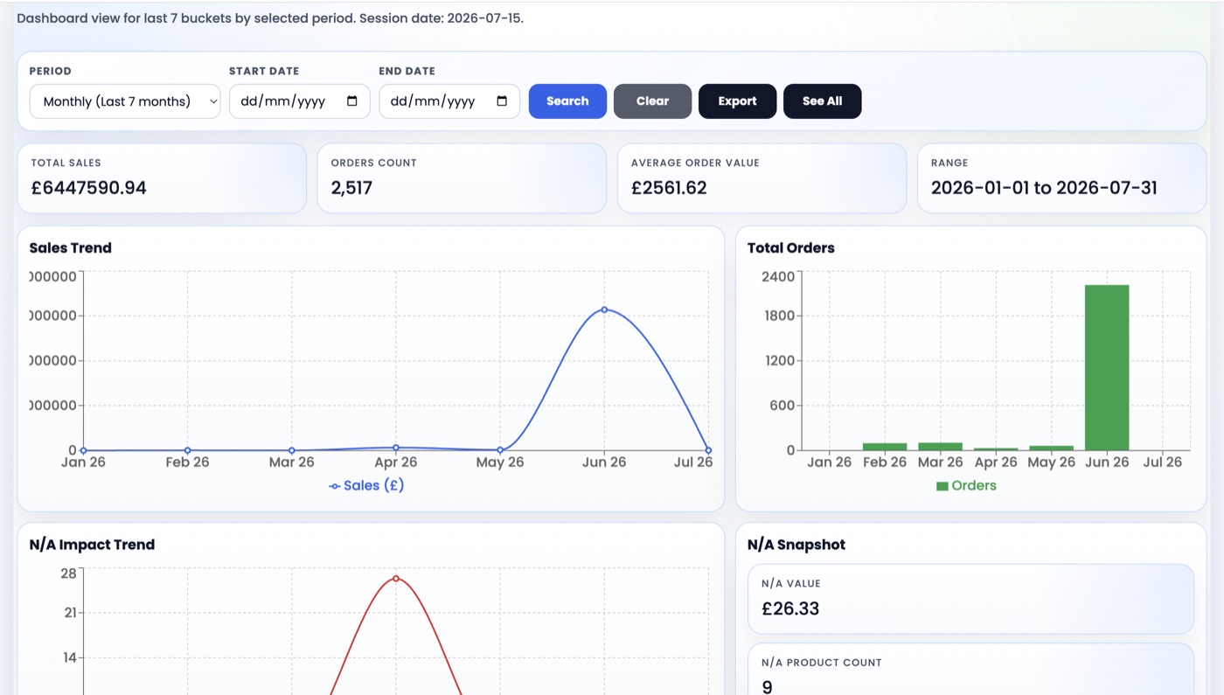Select the Range value 2026-01-01 to 2026-07-31

coord(1044,188)
